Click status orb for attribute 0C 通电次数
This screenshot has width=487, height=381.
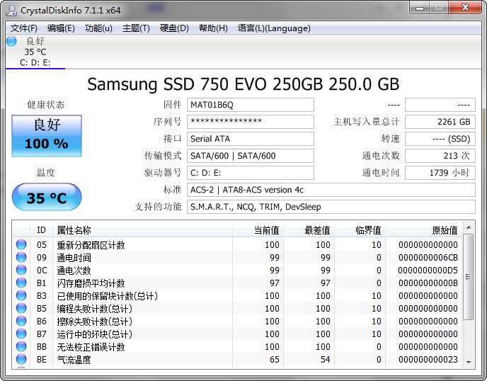[21, 271]
